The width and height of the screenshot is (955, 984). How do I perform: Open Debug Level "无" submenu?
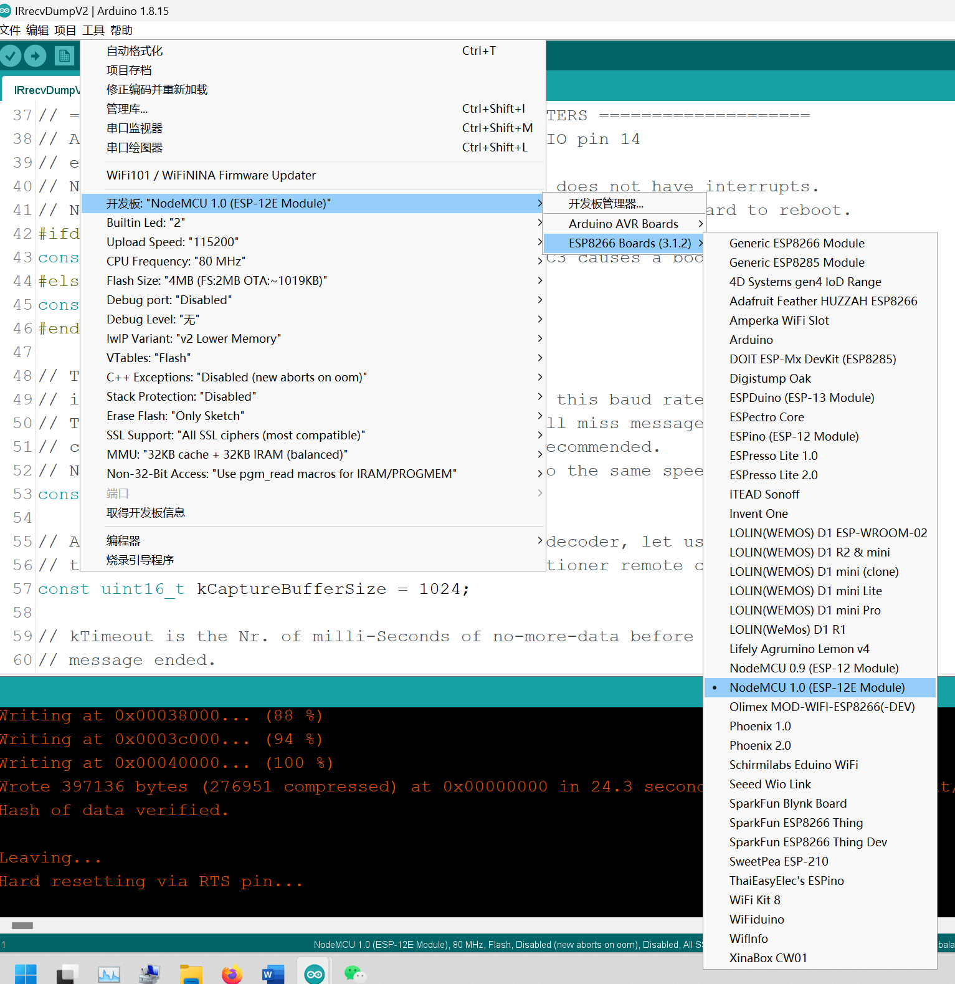coord(313,319)
